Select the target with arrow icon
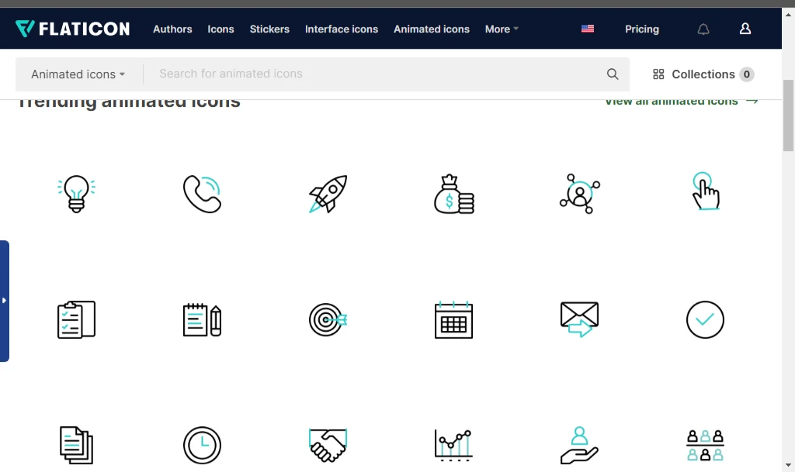The image size is (795, 472). [328, 320]
